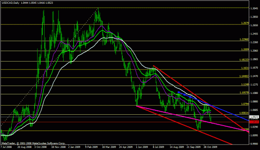The width and height of the screenshot is (260, 150).
Task: Click the 8 Jul 2009 date label
Action: 158,147
